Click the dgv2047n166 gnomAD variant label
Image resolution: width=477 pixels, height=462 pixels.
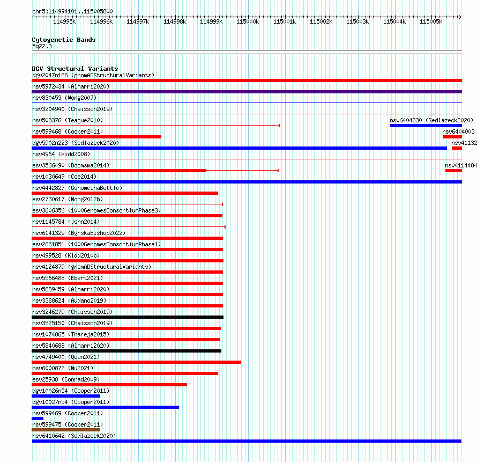click(x=93, y=75)
